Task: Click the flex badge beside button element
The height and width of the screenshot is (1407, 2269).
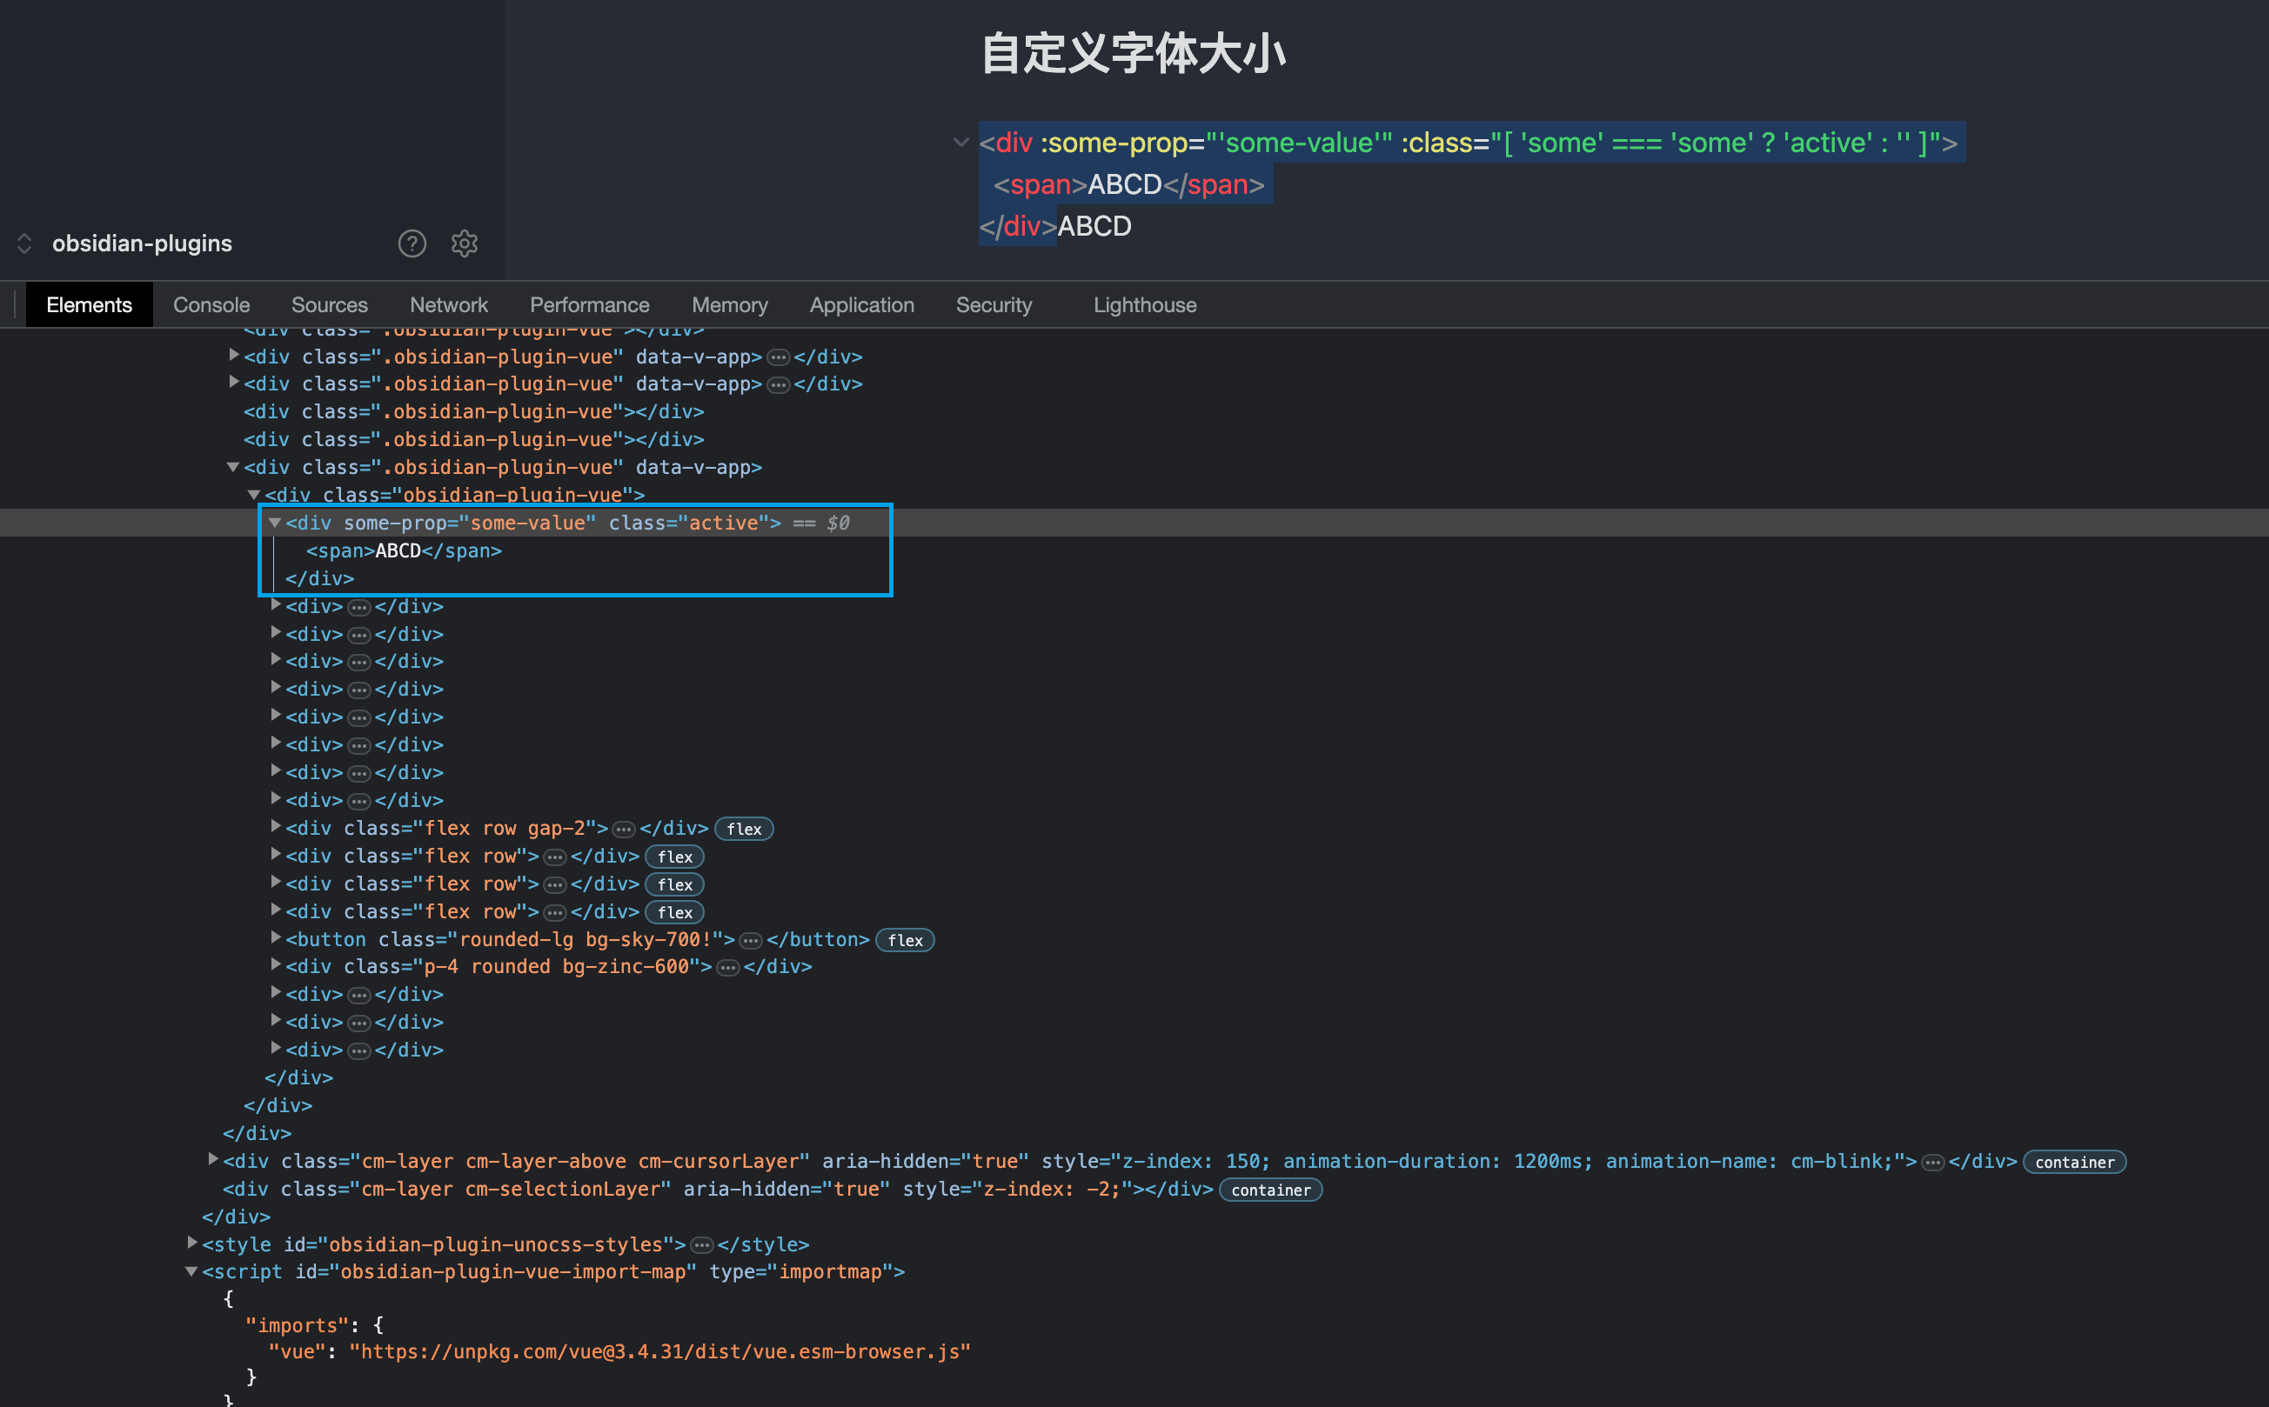Action: coord(904,941)
